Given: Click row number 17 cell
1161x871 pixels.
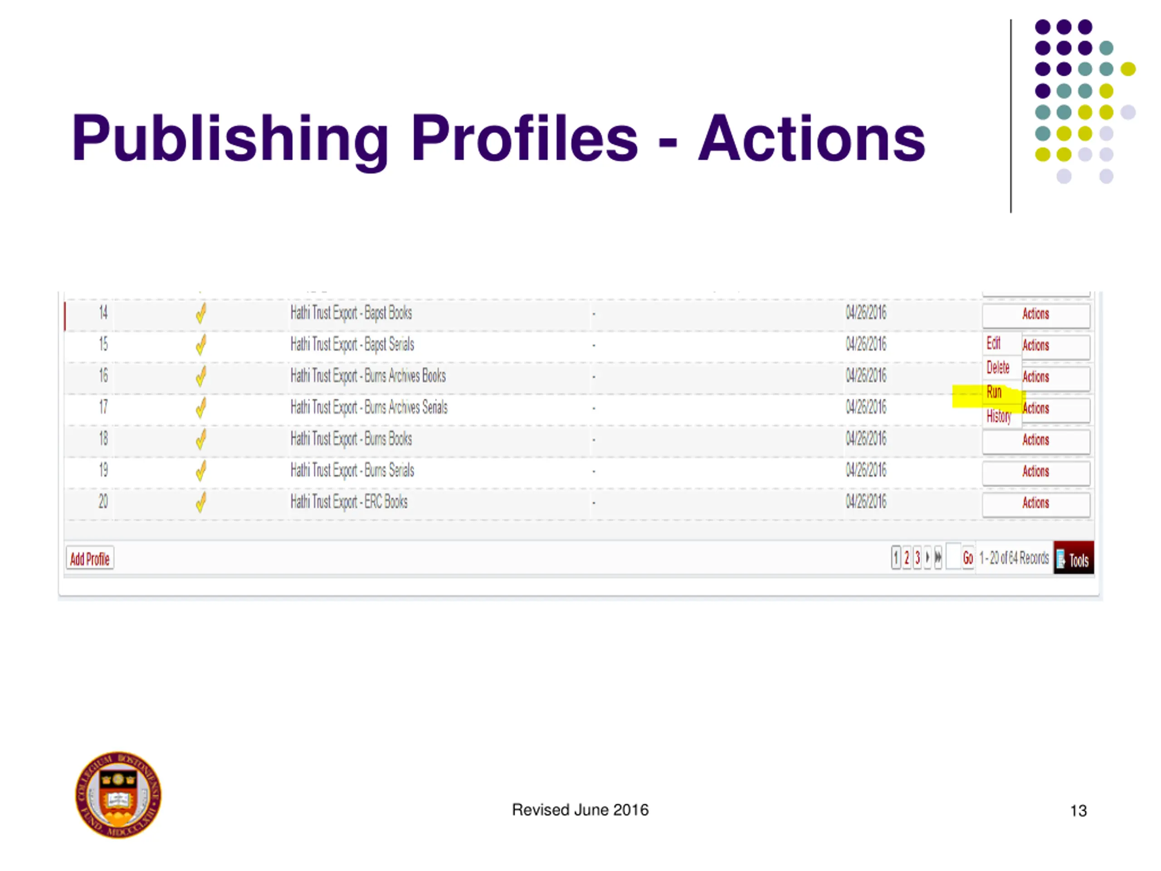Looking at the screenshot, I should 103,407.
